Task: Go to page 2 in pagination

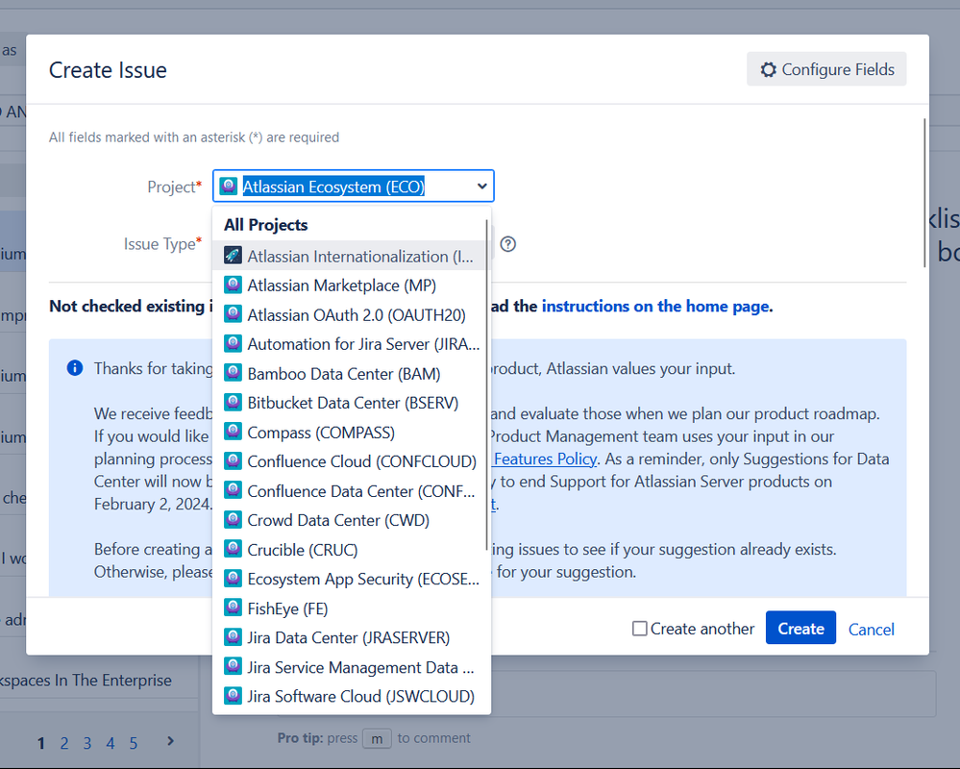Action: [63, 743]
